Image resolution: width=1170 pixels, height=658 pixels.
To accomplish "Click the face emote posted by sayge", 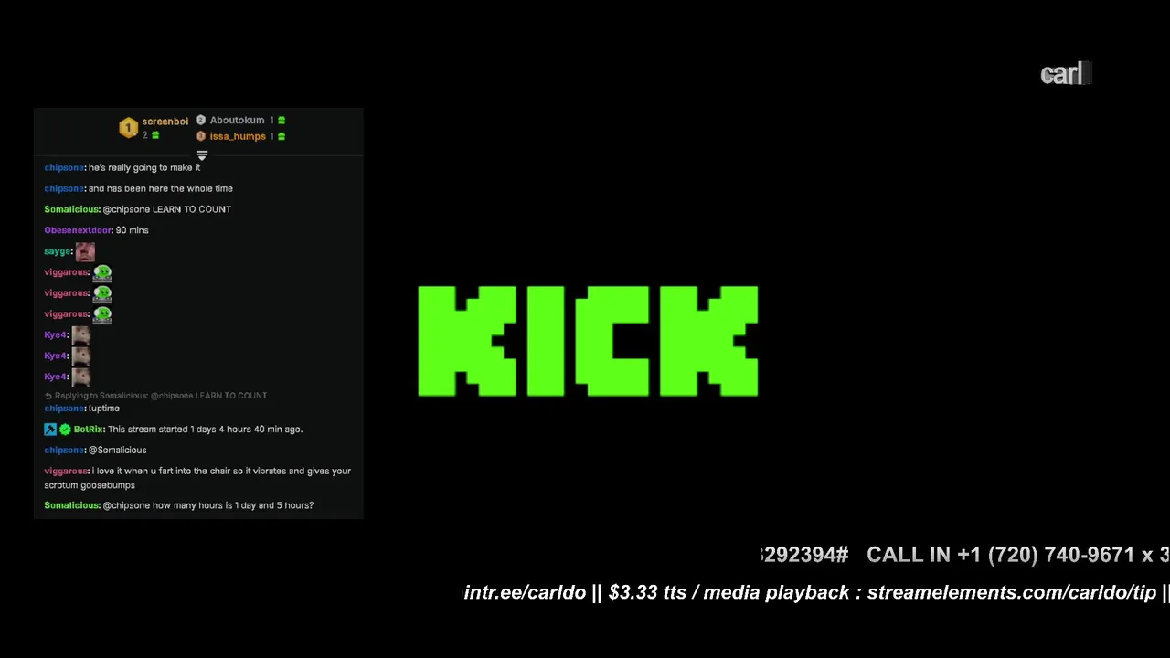I will pyautogui.click(x=85, y=251).
